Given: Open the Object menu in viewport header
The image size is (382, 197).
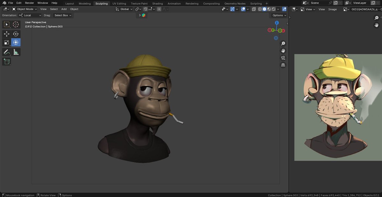Looking at the screenshot, I should (74, 9).
